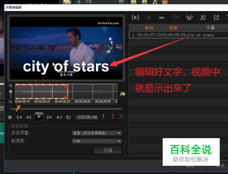The height and width of the screenshot is (174, 228).
Task: Delete the selected subtitle with minus icon
Action: (162, 18)
